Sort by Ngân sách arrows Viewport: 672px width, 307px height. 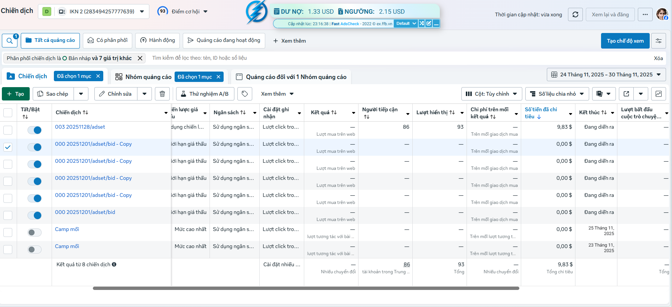tap(243, 112)
